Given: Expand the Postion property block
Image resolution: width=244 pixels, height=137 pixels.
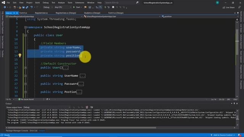Looking at the screenshot, I should point(26,92).
